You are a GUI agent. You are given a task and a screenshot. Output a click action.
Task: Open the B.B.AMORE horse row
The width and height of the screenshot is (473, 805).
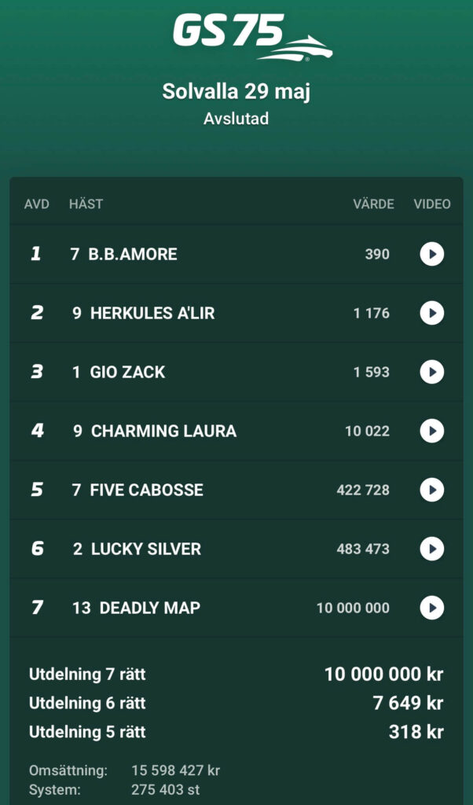(x=236, y=254)
